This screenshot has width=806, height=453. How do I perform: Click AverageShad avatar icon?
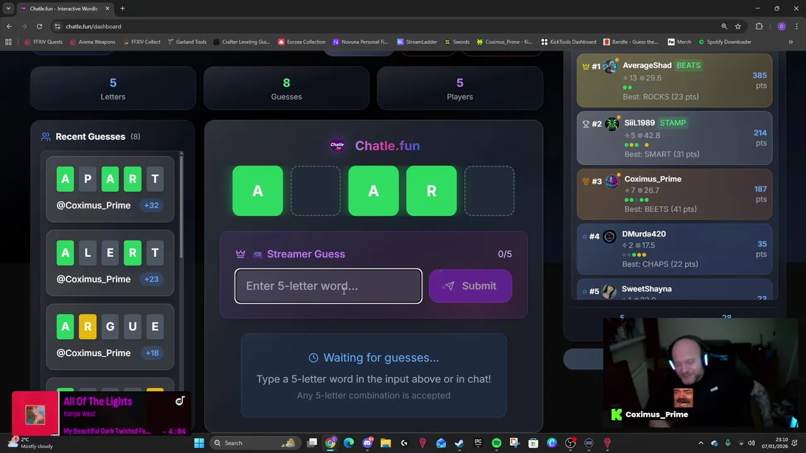coord(610,66)
